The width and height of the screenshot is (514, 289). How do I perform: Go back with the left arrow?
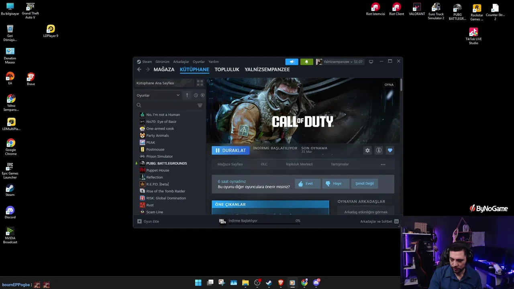(139, 69)
